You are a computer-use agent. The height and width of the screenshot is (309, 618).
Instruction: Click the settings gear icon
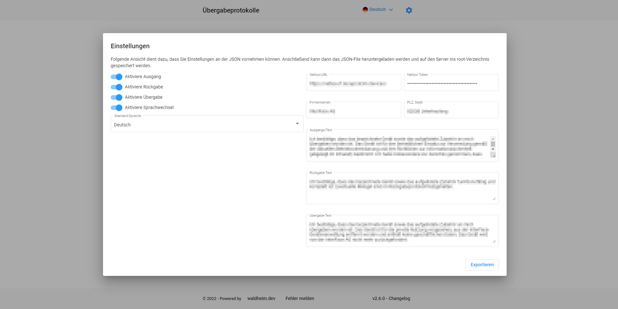coord(409,10)
